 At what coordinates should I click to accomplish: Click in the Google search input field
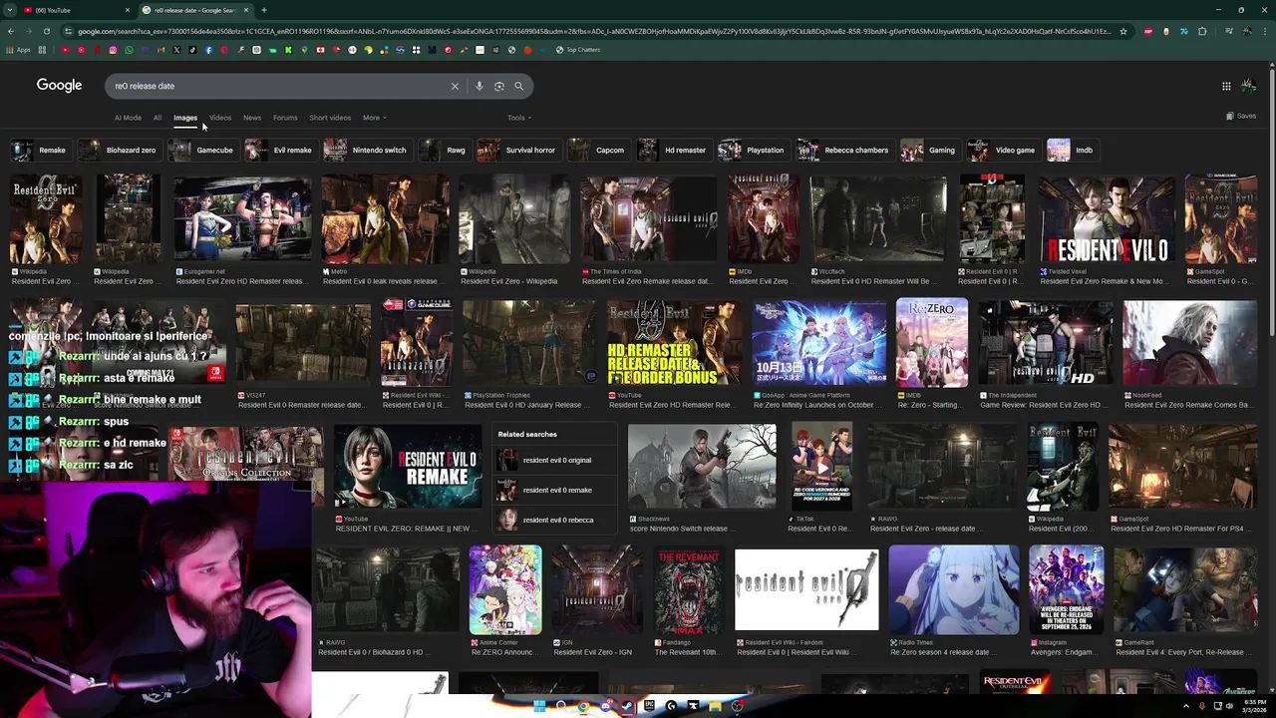tap(279, 86)
